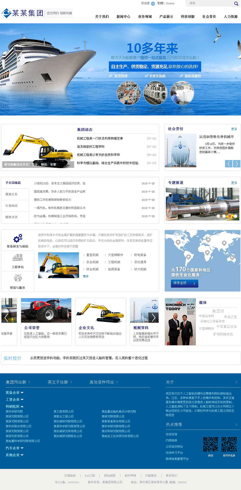Open the 产品展示 menu
This screenshot has width=241, height=490.
[166, 17]
